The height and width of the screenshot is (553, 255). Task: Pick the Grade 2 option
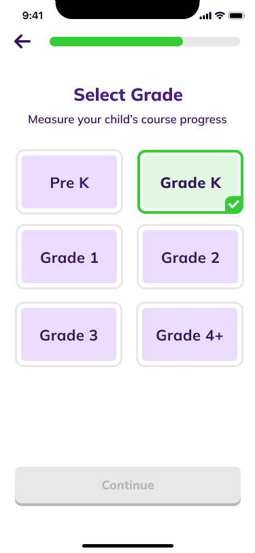pyautogui.click(x=190, y=257)
